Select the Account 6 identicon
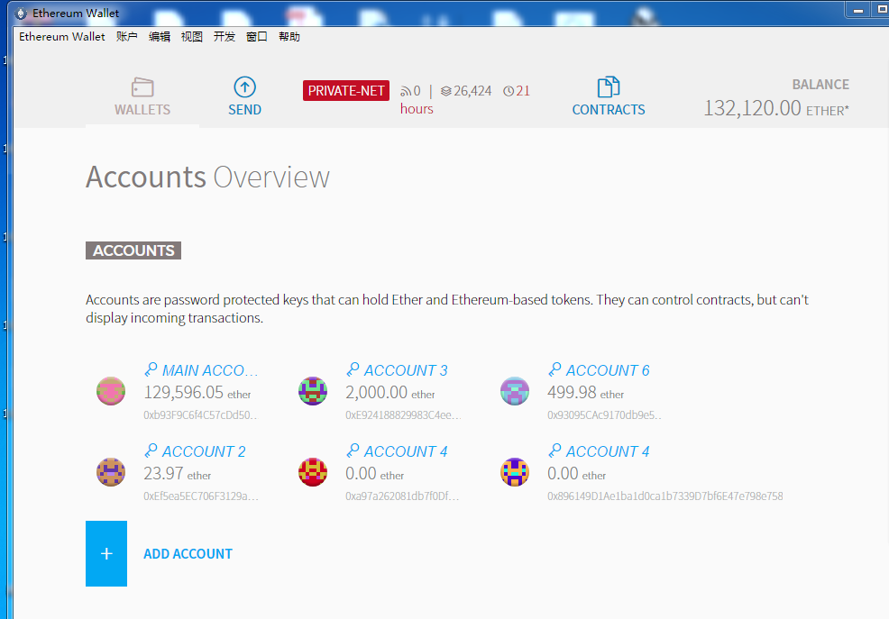 click(x=515, y=391)
